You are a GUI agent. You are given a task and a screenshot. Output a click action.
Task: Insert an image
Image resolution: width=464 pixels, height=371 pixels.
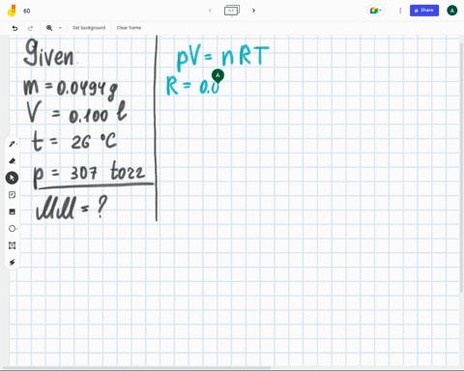point(13,212)
